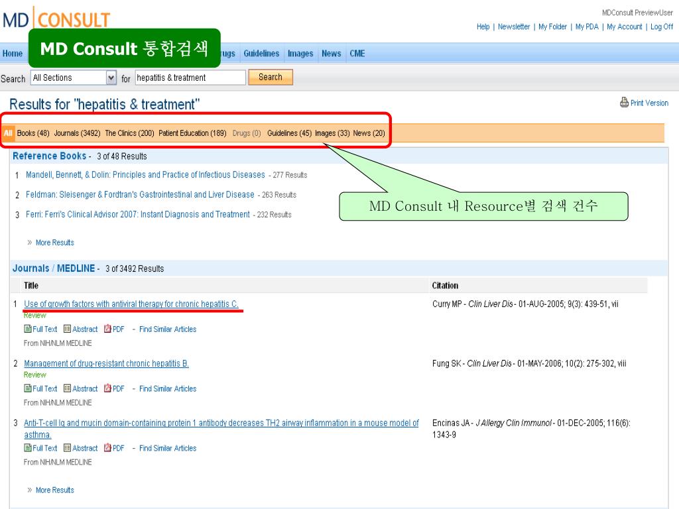Select the disabled Drugs (0) tab
Viewport: 679px width, 509px height.
247,133
